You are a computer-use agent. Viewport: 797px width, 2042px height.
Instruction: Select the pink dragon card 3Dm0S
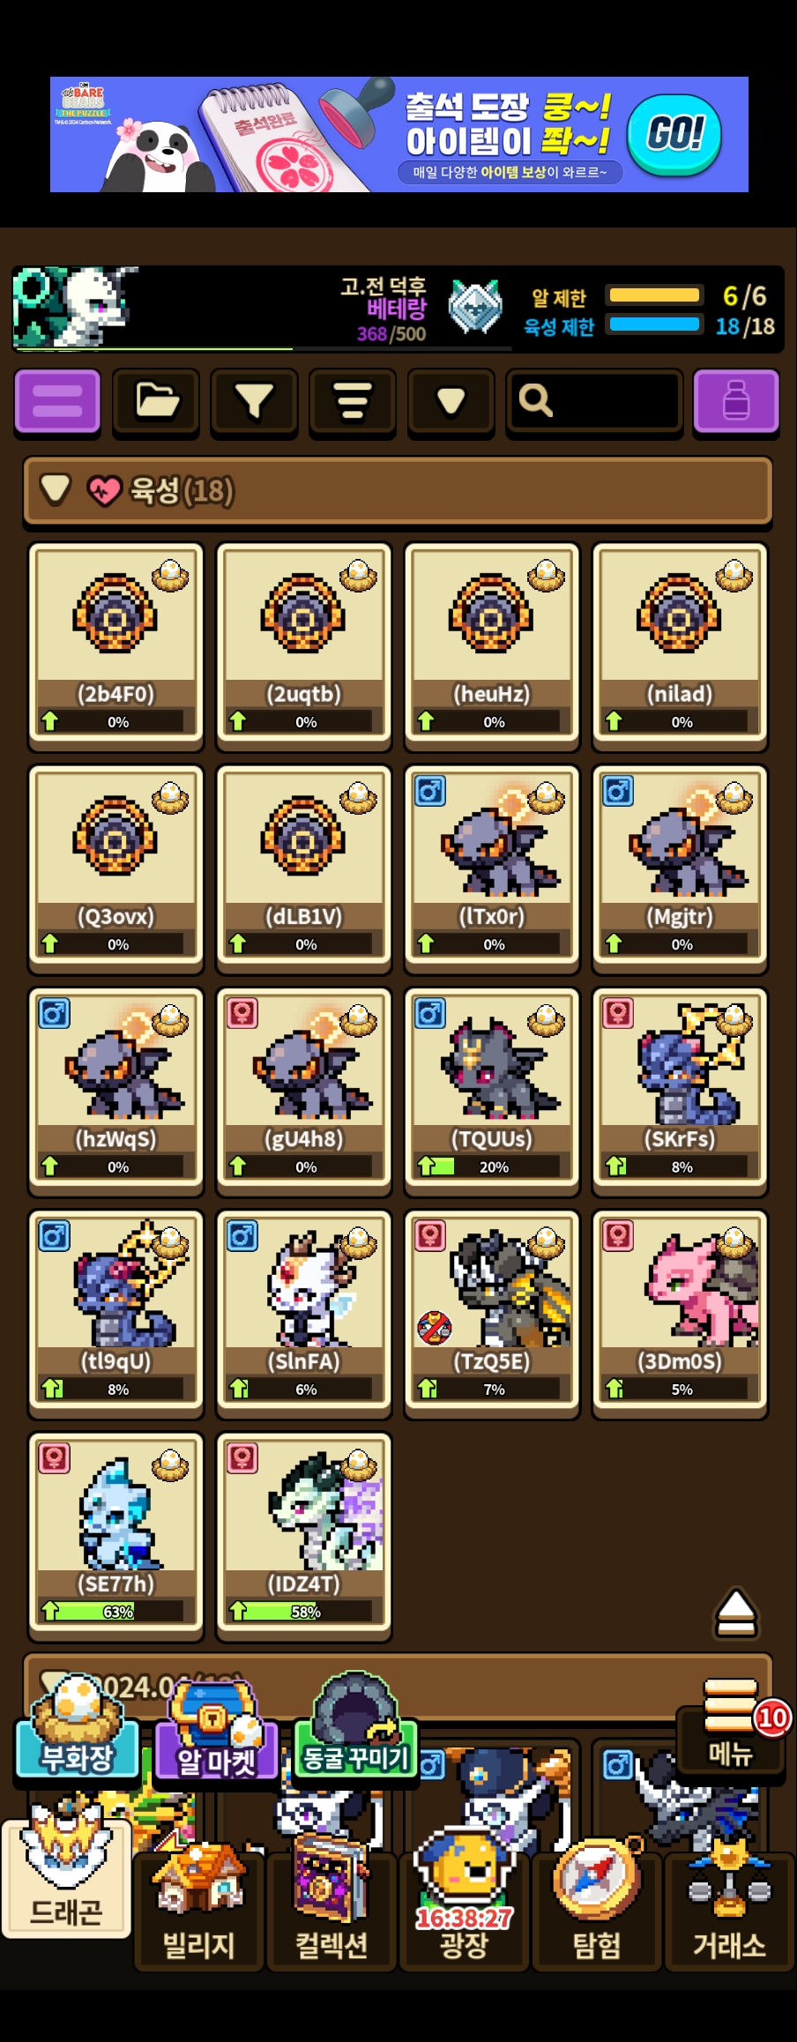tap(680, 1315)
